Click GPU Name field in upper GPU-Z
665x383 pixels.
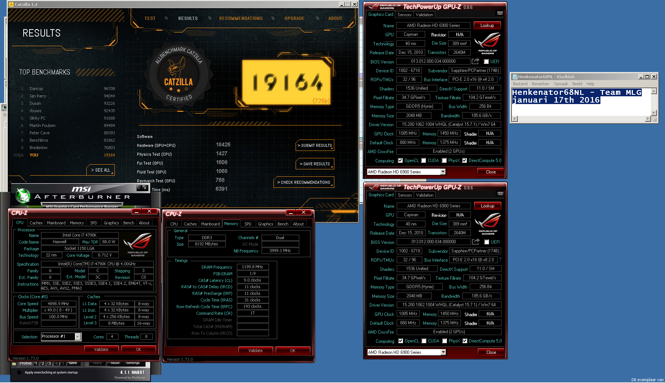pos(433,25)
